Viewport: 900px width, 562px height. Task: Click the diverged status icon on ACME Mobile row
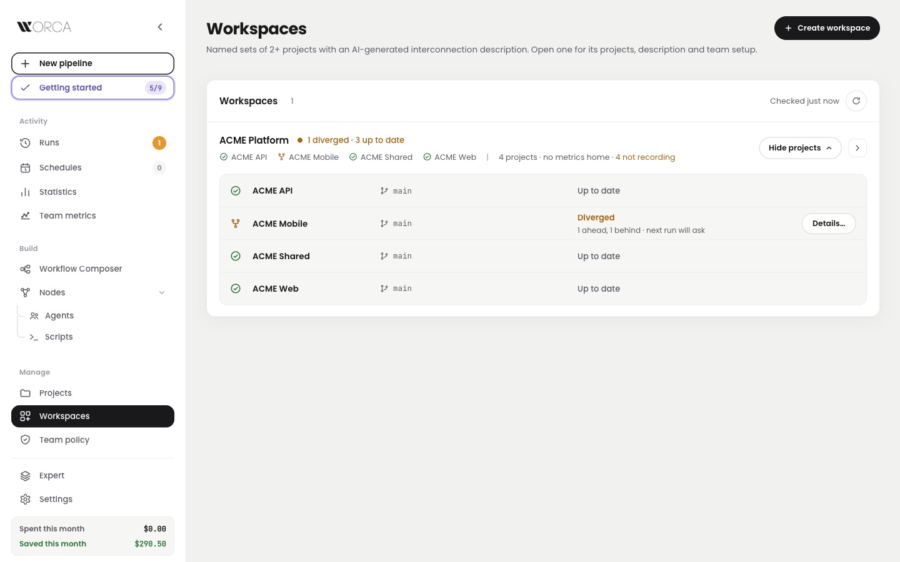click(236, 224)
